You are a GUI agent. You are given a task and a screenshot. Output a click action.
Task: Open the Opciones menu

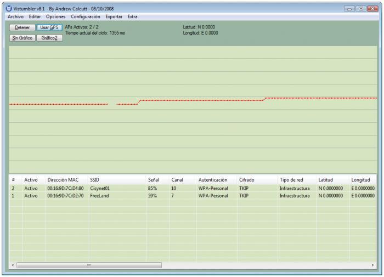pos(55,16)
